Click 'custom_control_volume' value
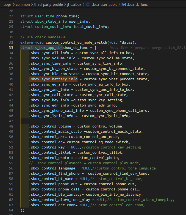 [100, 126]
